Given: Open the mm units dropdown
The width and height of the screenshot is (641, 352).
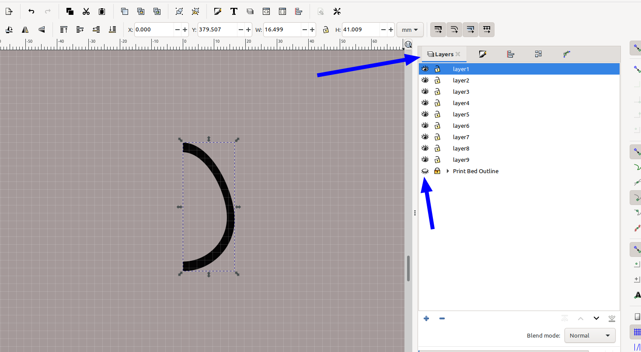Looking at the screenshot, I should [x=410, y=30].
